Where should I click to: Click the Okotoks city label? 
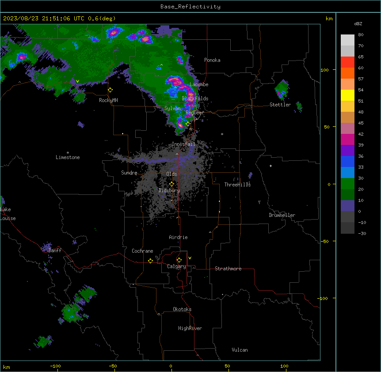182,309
